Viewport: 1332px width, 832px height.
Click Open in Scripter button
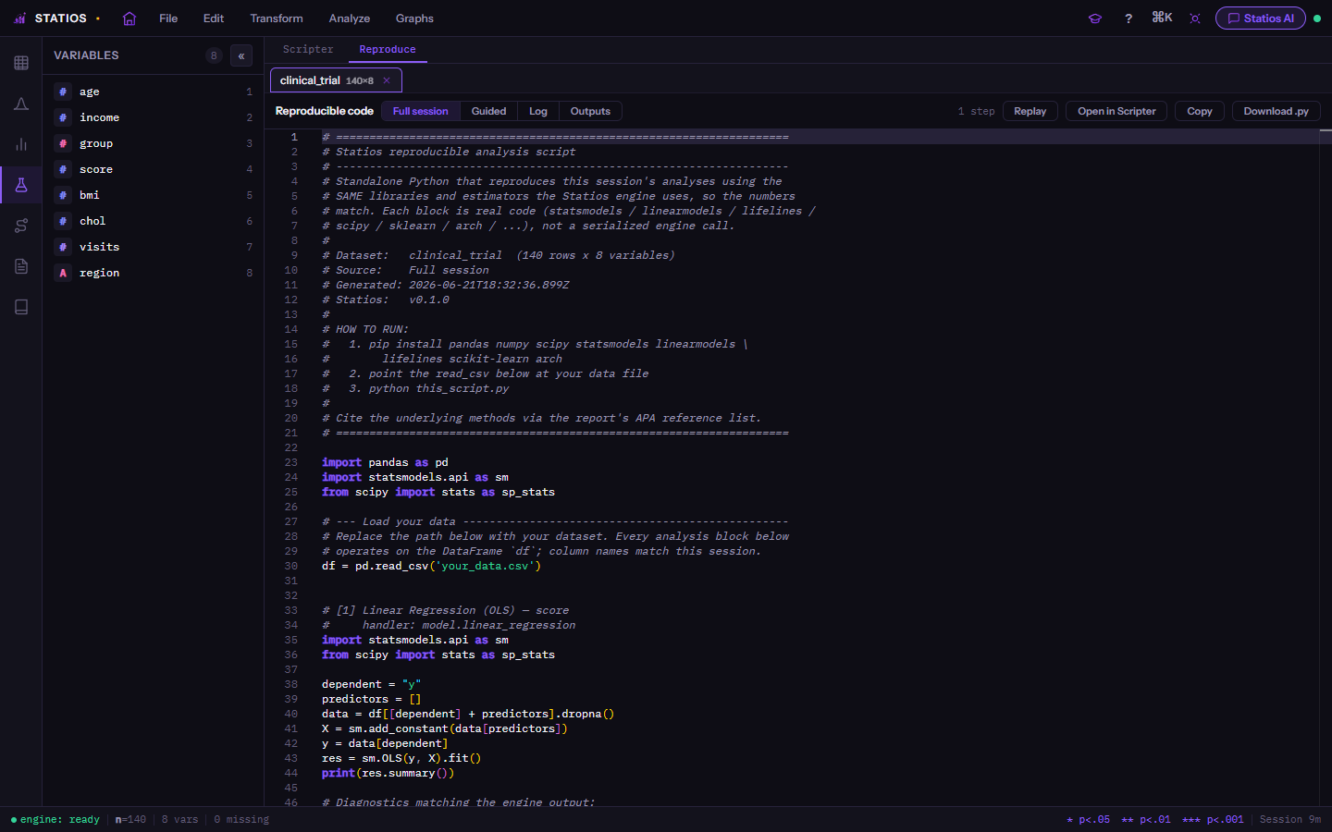(x=1116, y=111)
